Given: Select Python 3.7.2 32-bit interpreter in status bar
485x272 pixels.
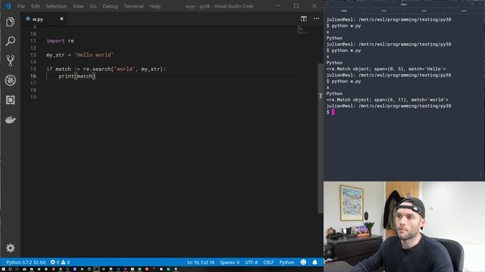Looking at the screenshot, I should point(26,262).
